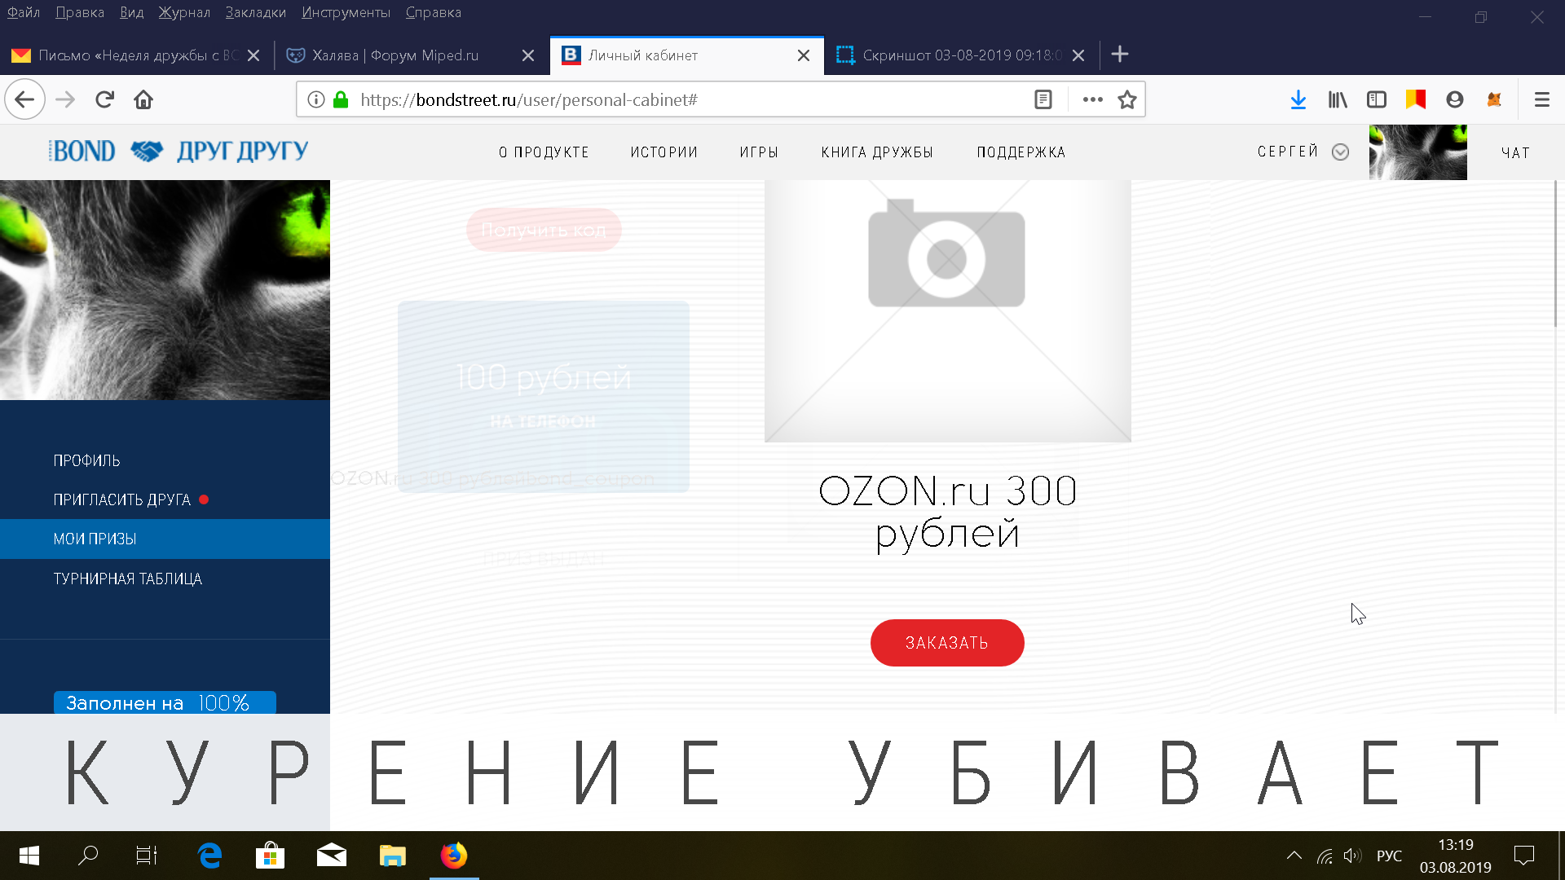Screen dimensions: 1565x880
Task: Launch Microsoft Edge from the taskbar
Action: 209,856
